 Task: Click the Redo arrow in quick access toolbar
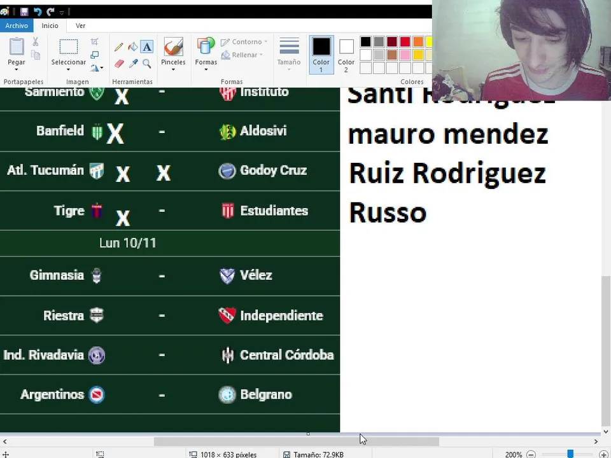click(50, 11)
